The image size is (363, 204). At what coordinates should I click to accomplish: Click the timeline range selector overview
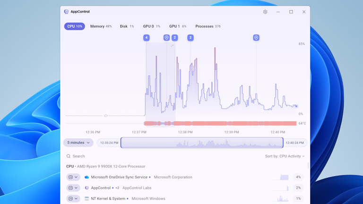(x=202, y=143)
